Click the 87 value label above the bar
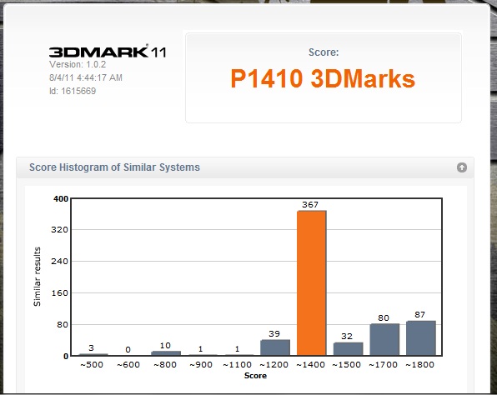The width and height of the screenshot is (497, 395). coord(419,314)
